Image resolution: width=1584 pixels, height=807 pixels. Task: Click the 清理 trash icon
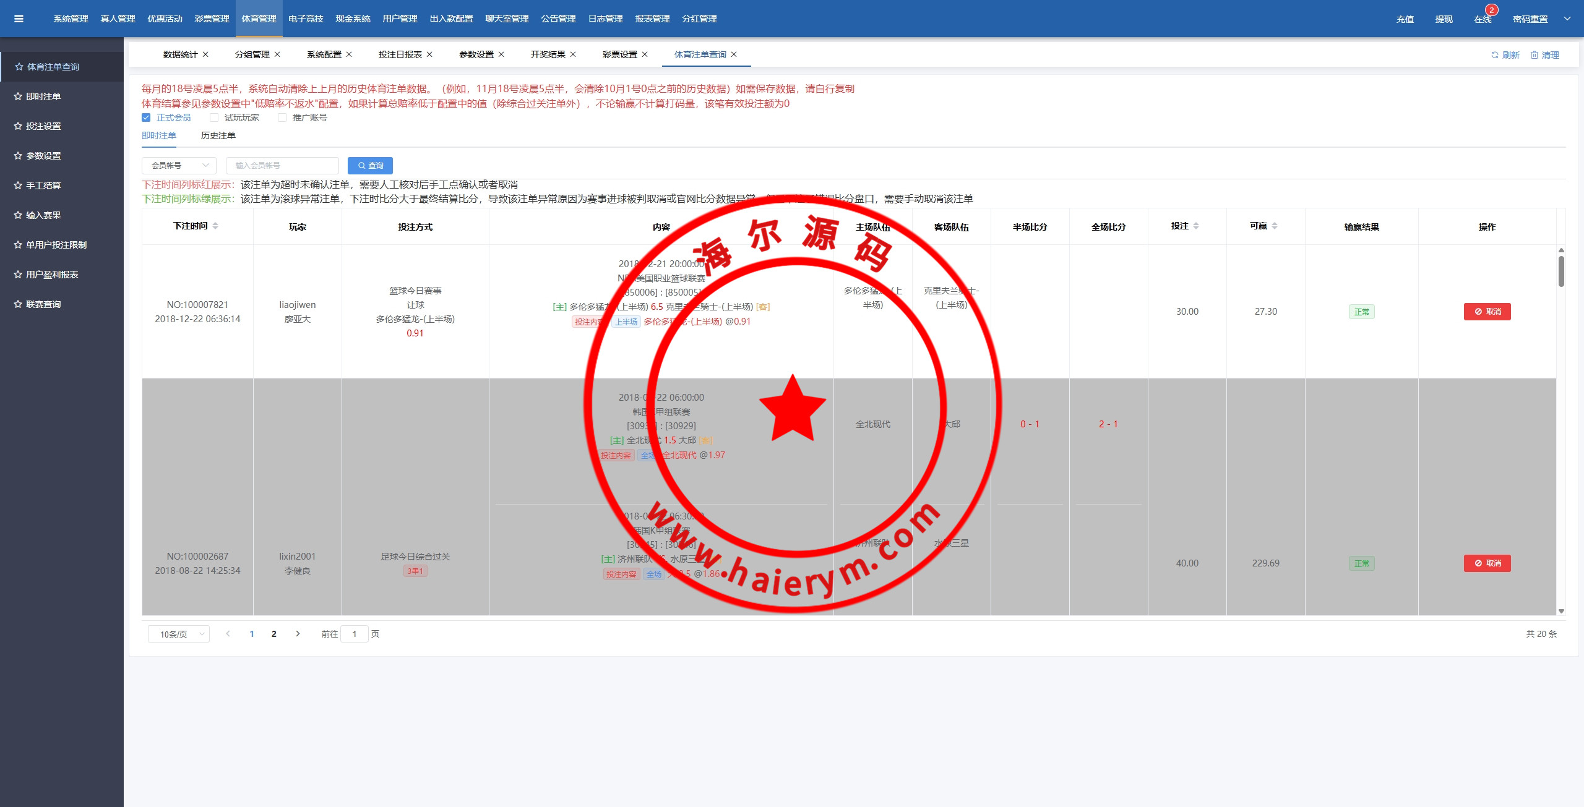[1534, 55]
